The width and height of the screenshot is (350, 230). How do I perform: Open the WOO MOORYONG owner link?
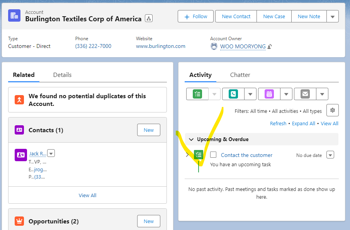(243, 46)
